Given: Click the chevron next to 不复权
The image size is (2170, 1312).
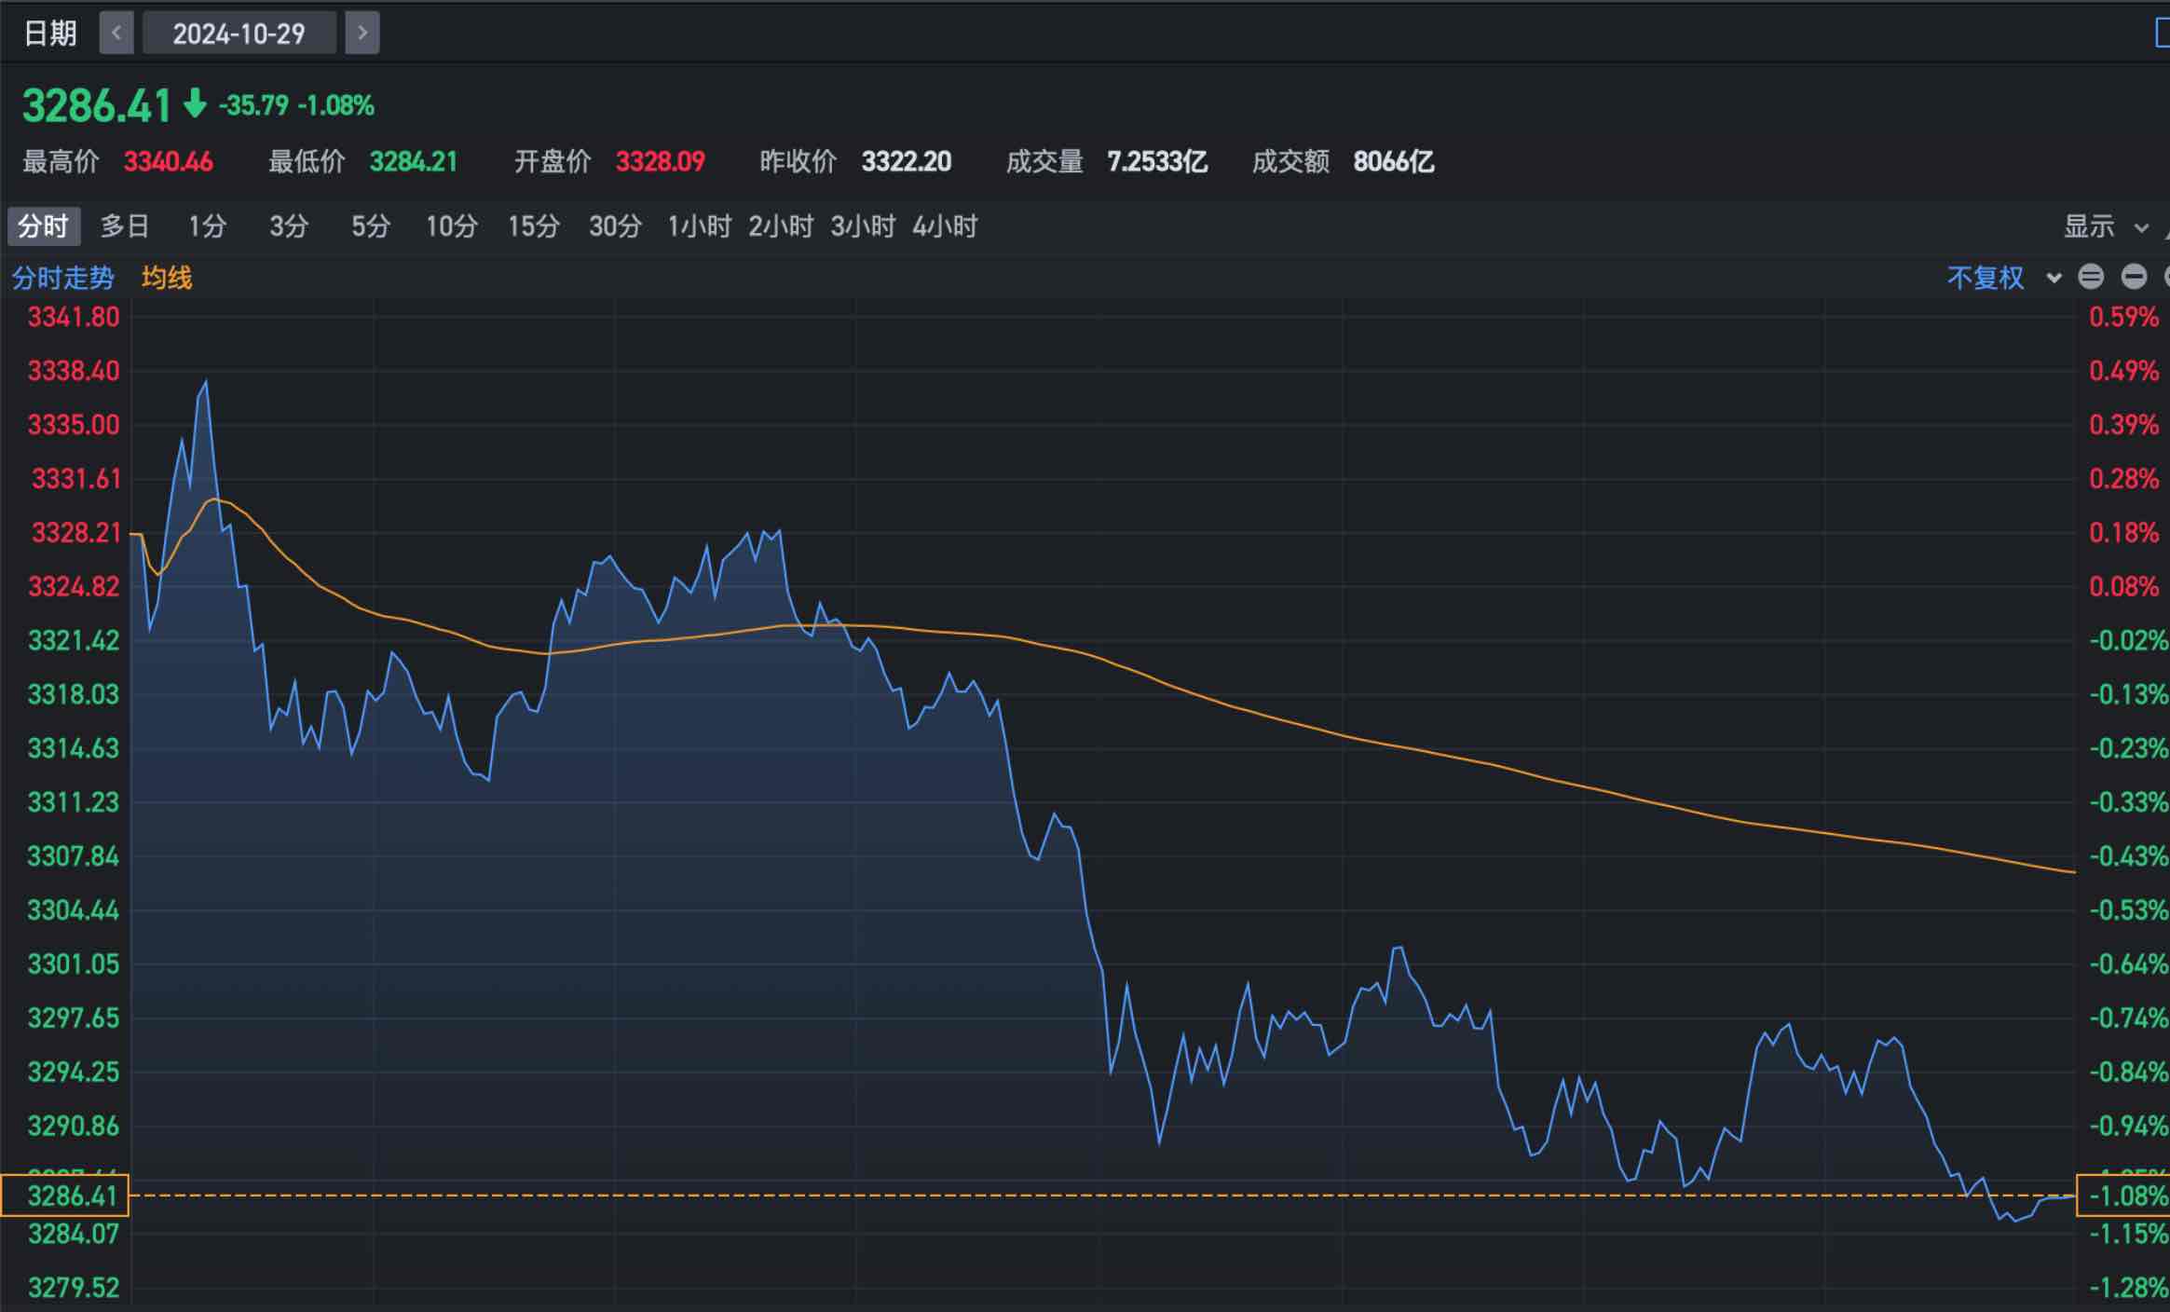Looking at the screenshot, I should pyautogui.click(x=2054, y=278).
